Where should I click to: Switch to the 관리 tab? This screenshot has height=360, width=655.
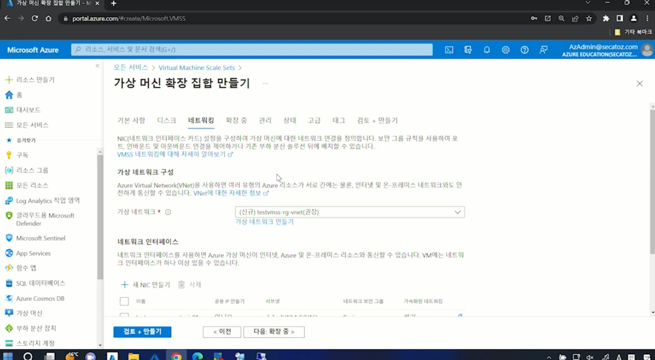[265, 120]
